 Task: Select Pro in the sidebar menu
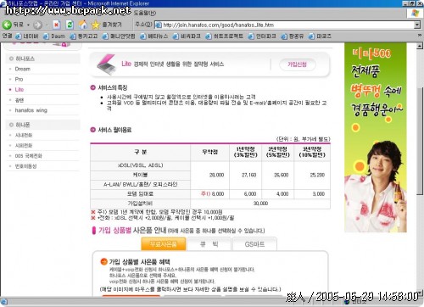pyautogui.click(x=19, y=79)
